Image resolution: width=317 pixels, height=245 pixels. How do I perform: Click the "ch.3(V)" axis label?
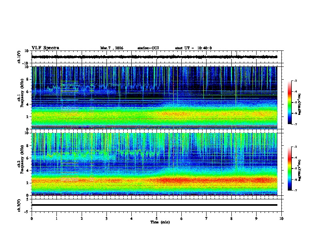[x=19, y=205]
